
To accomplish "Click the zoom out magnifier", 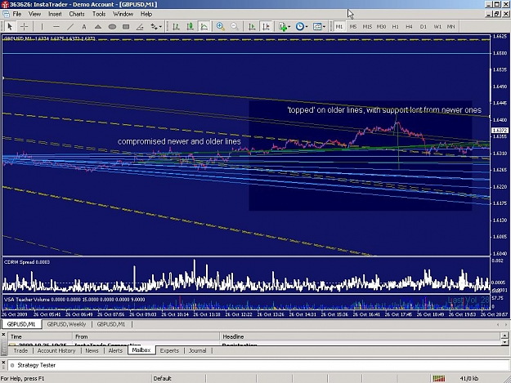I will [235, 27].
